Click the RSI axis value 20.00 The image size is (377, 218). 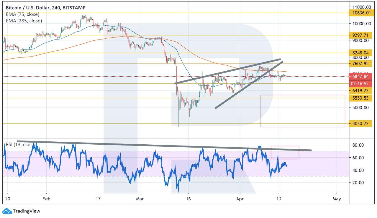358,183
